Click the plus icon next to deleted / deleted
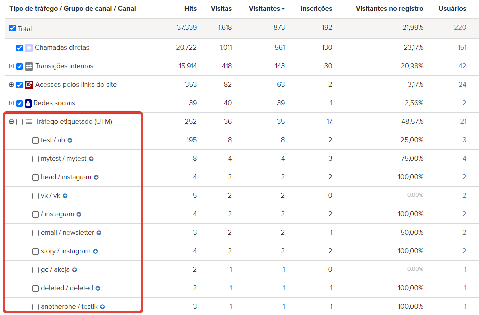 point(98,288)
